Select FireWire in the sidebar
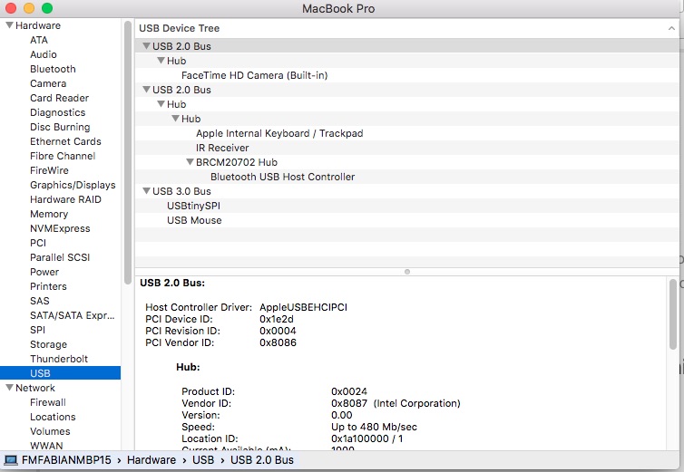This screenshot has width=684, height=472. point(49,170)
